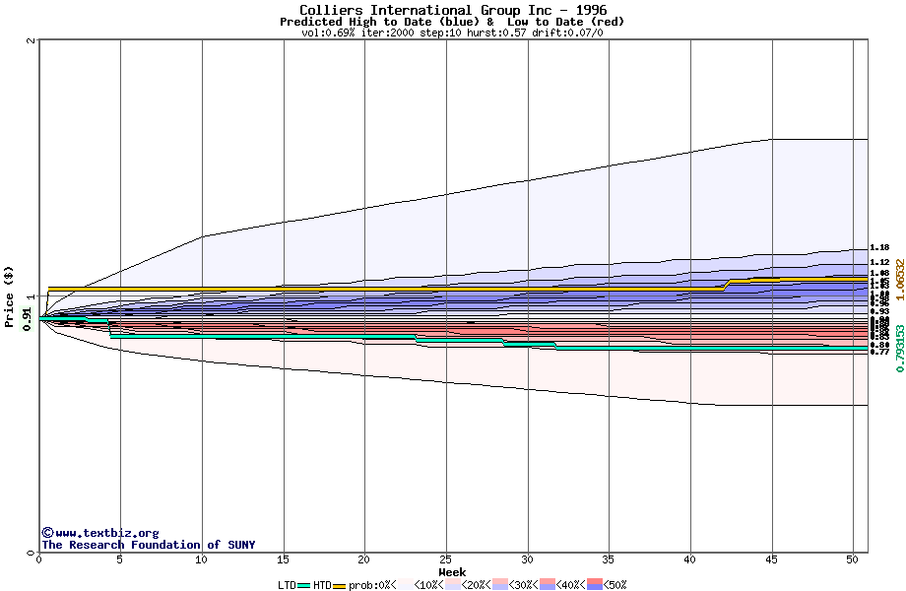Viewport: 906px width, 591px height.
Task: Click the 1.18 price level label
Action: click(879, 247)
